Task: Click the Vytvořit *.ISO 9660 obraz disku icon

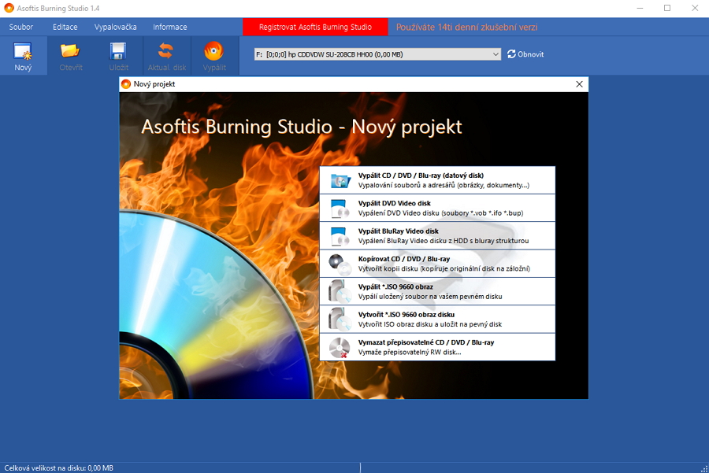Action: (x=340, y=320)
